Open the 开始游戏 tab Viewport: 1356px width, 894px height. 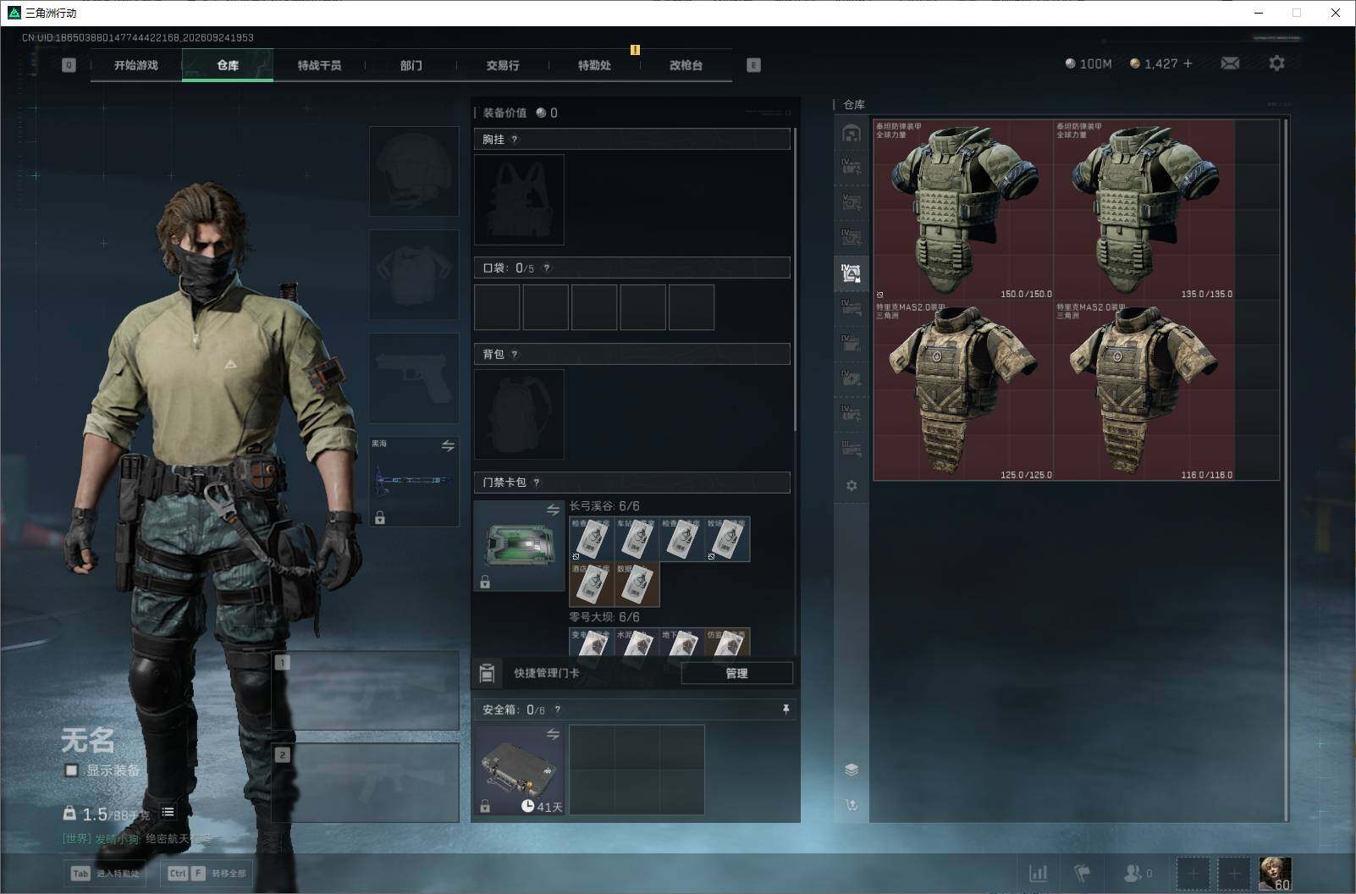point(136,65)
